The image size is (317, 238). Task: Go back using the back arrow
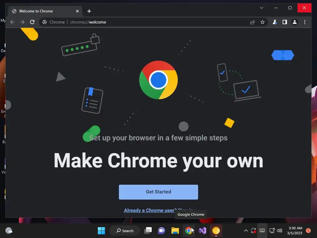pos(12,22)
